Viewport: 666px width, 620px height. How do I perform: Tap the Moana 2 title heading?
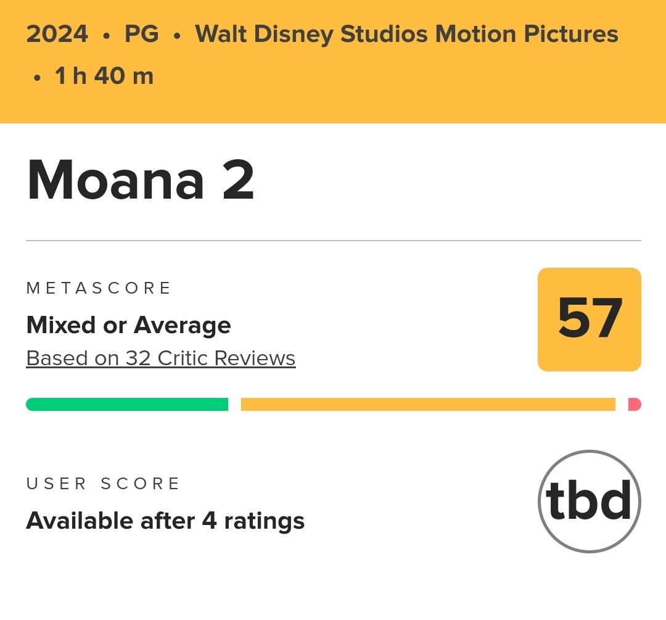pos(141,180)
